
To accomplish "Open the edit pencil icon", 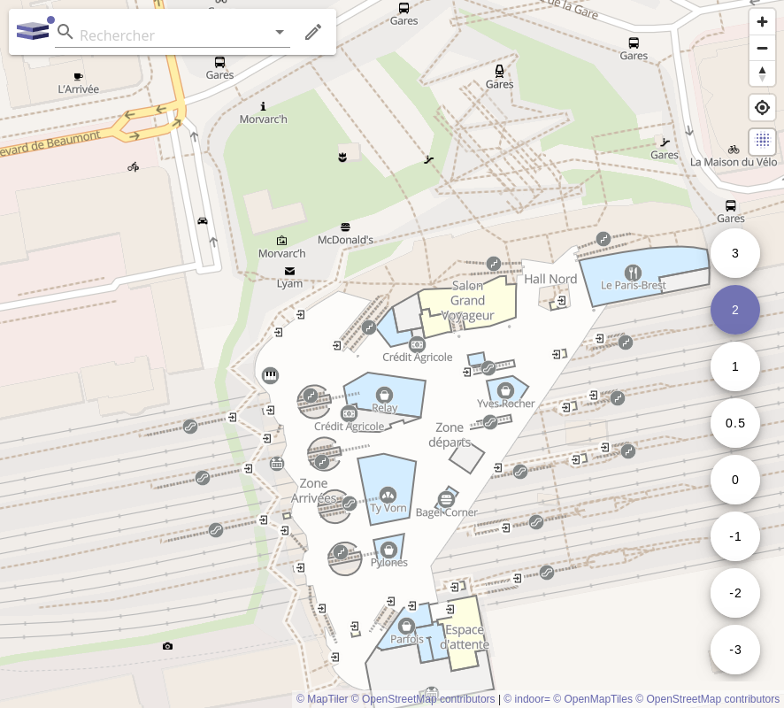I will (x=313, y=33).
